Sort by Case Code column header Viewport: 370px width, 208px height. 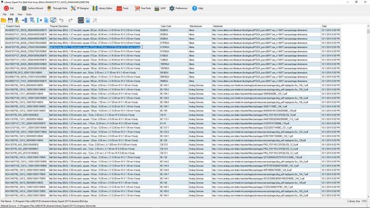point(174,26)
